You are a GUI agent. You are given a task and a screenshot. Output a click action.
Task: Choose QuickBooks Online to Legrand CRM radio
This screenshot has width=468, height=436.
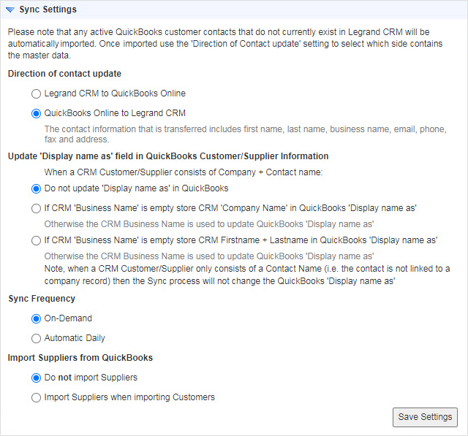[x=37, y=113]
